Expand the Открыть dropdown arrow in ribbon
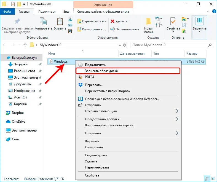Viewport: 217px width, 182px height. tap(188, 19)
